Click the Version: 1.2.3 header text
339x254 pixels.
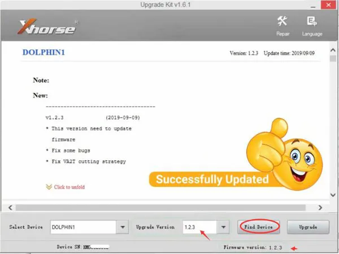[244, 53]
